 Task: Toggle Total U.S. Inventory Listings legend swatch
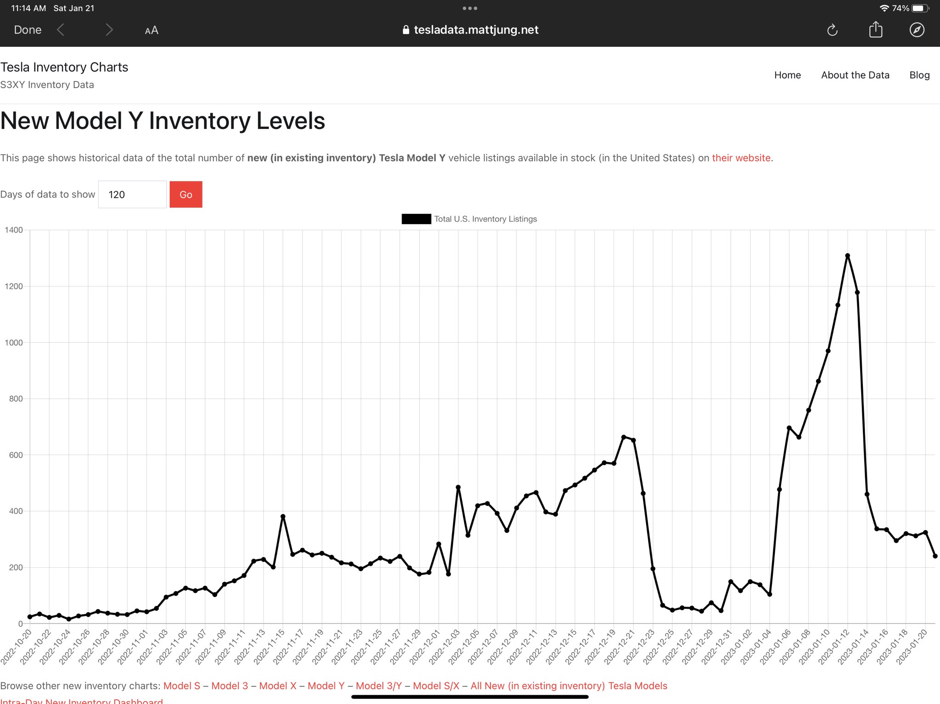[416, 219]
